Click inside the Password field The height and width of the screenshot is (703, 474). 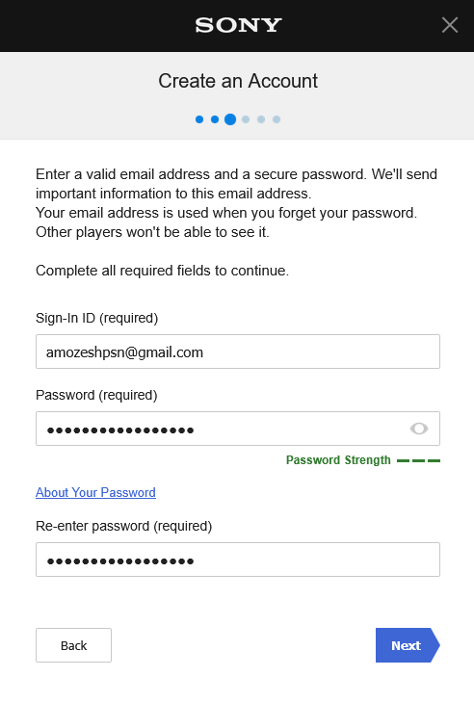click(238, 429)
